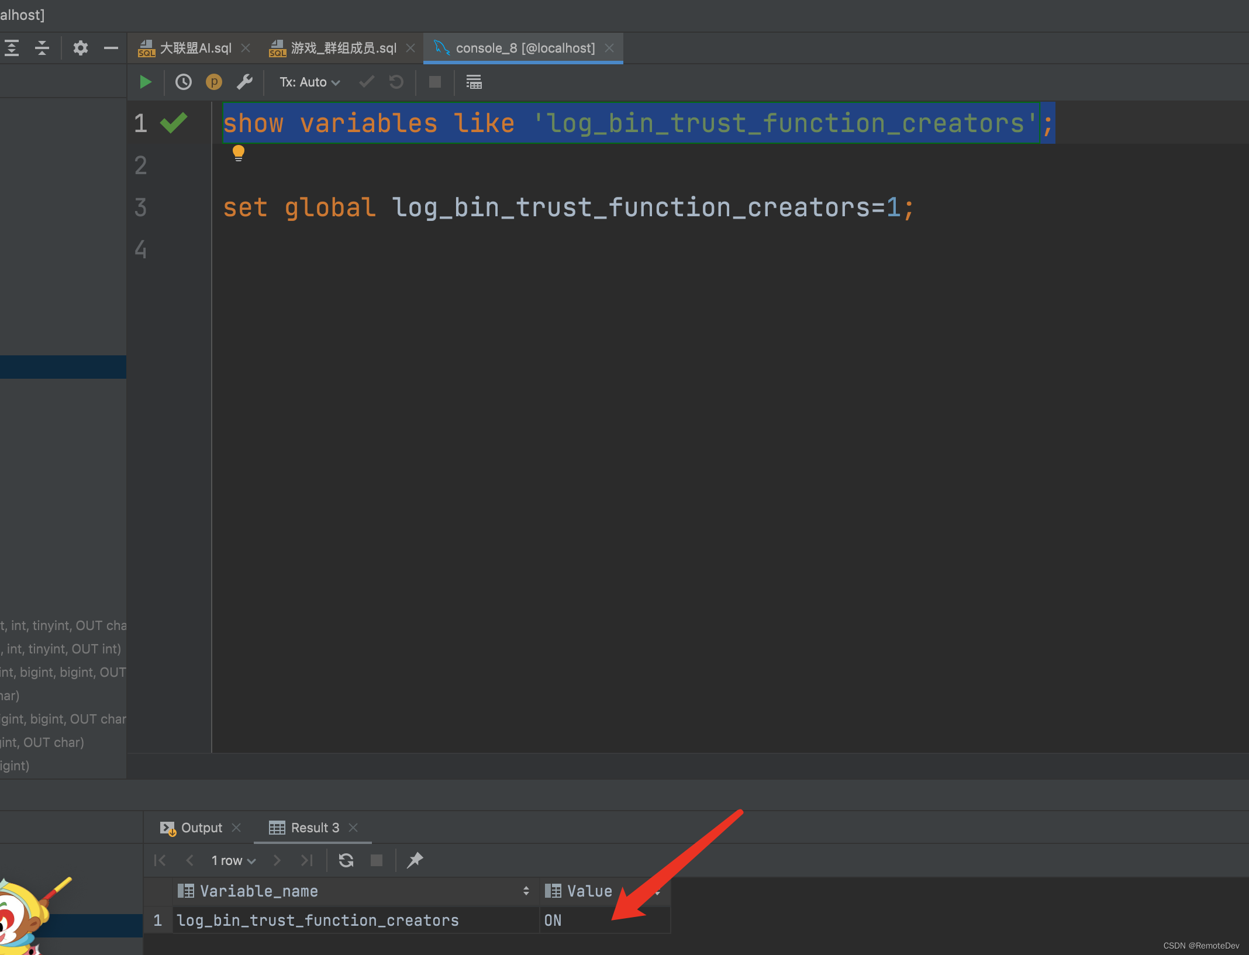The height and width of the screenshot is (955, 1249).
Task: Open gear settings in side panel
Action: 80,48
